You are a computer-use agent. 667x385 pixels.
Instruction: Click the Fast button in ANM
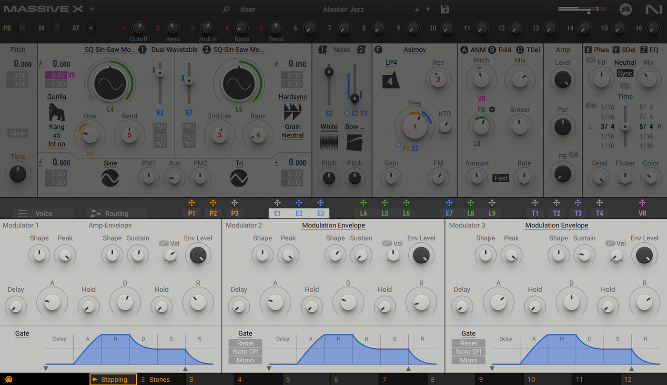(501, 178)
